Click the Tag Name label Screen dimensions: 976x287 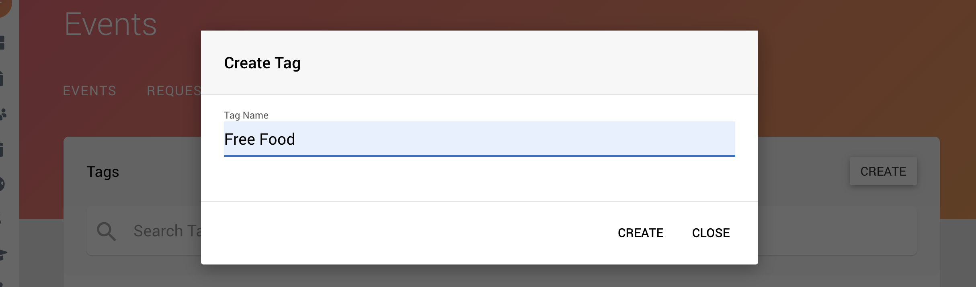click(246, 115)
